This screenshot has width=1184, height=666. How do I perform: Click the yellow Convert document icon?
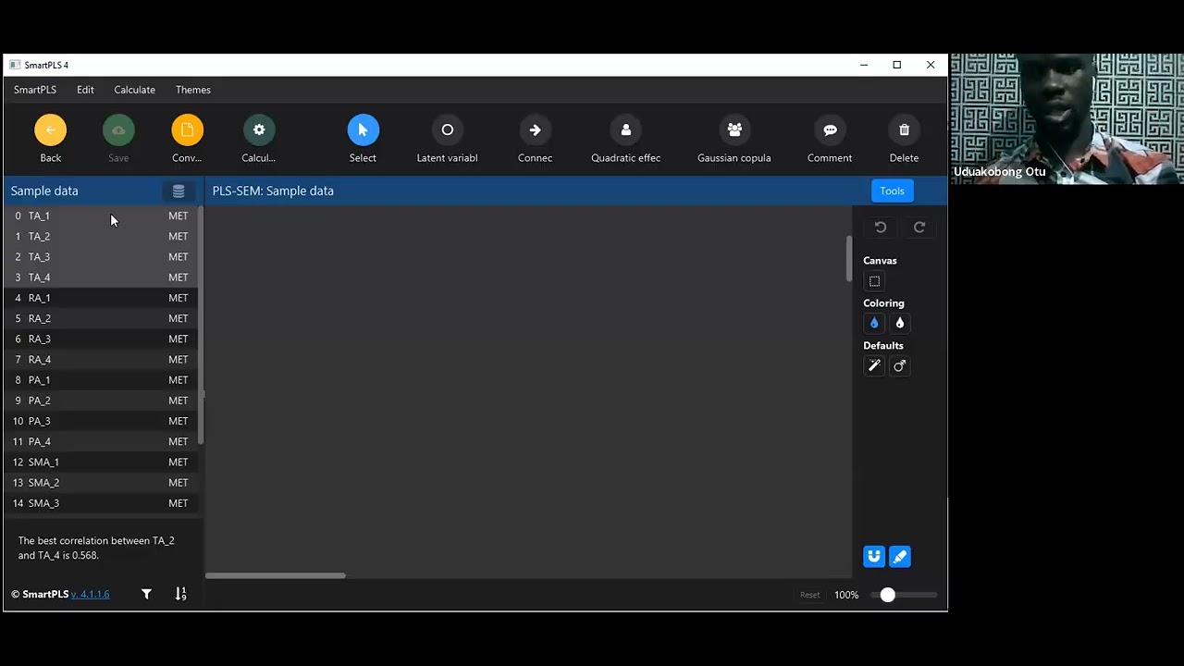[187, 130]
